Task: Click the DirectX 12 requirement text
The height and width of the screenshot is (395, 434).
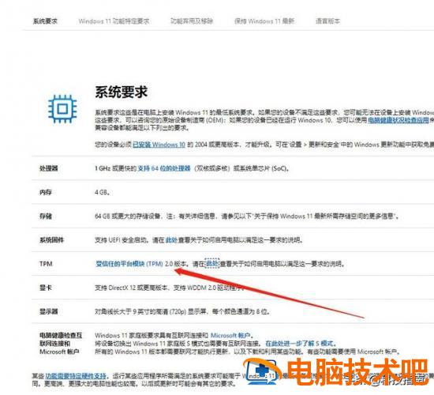Action: tap(169, 288)
